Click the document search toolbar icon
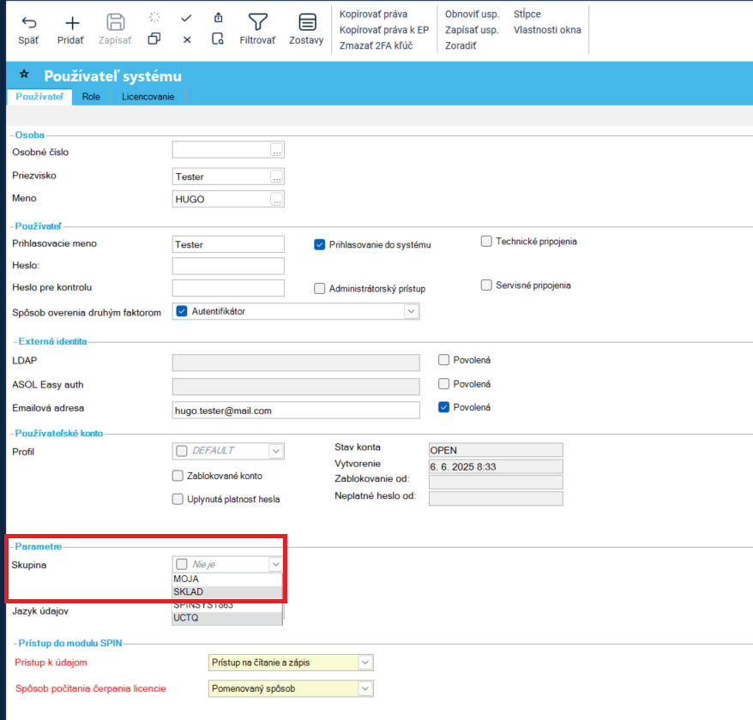Image resolution: width=753 pixels, height=720 pixels. click(218, 39)
